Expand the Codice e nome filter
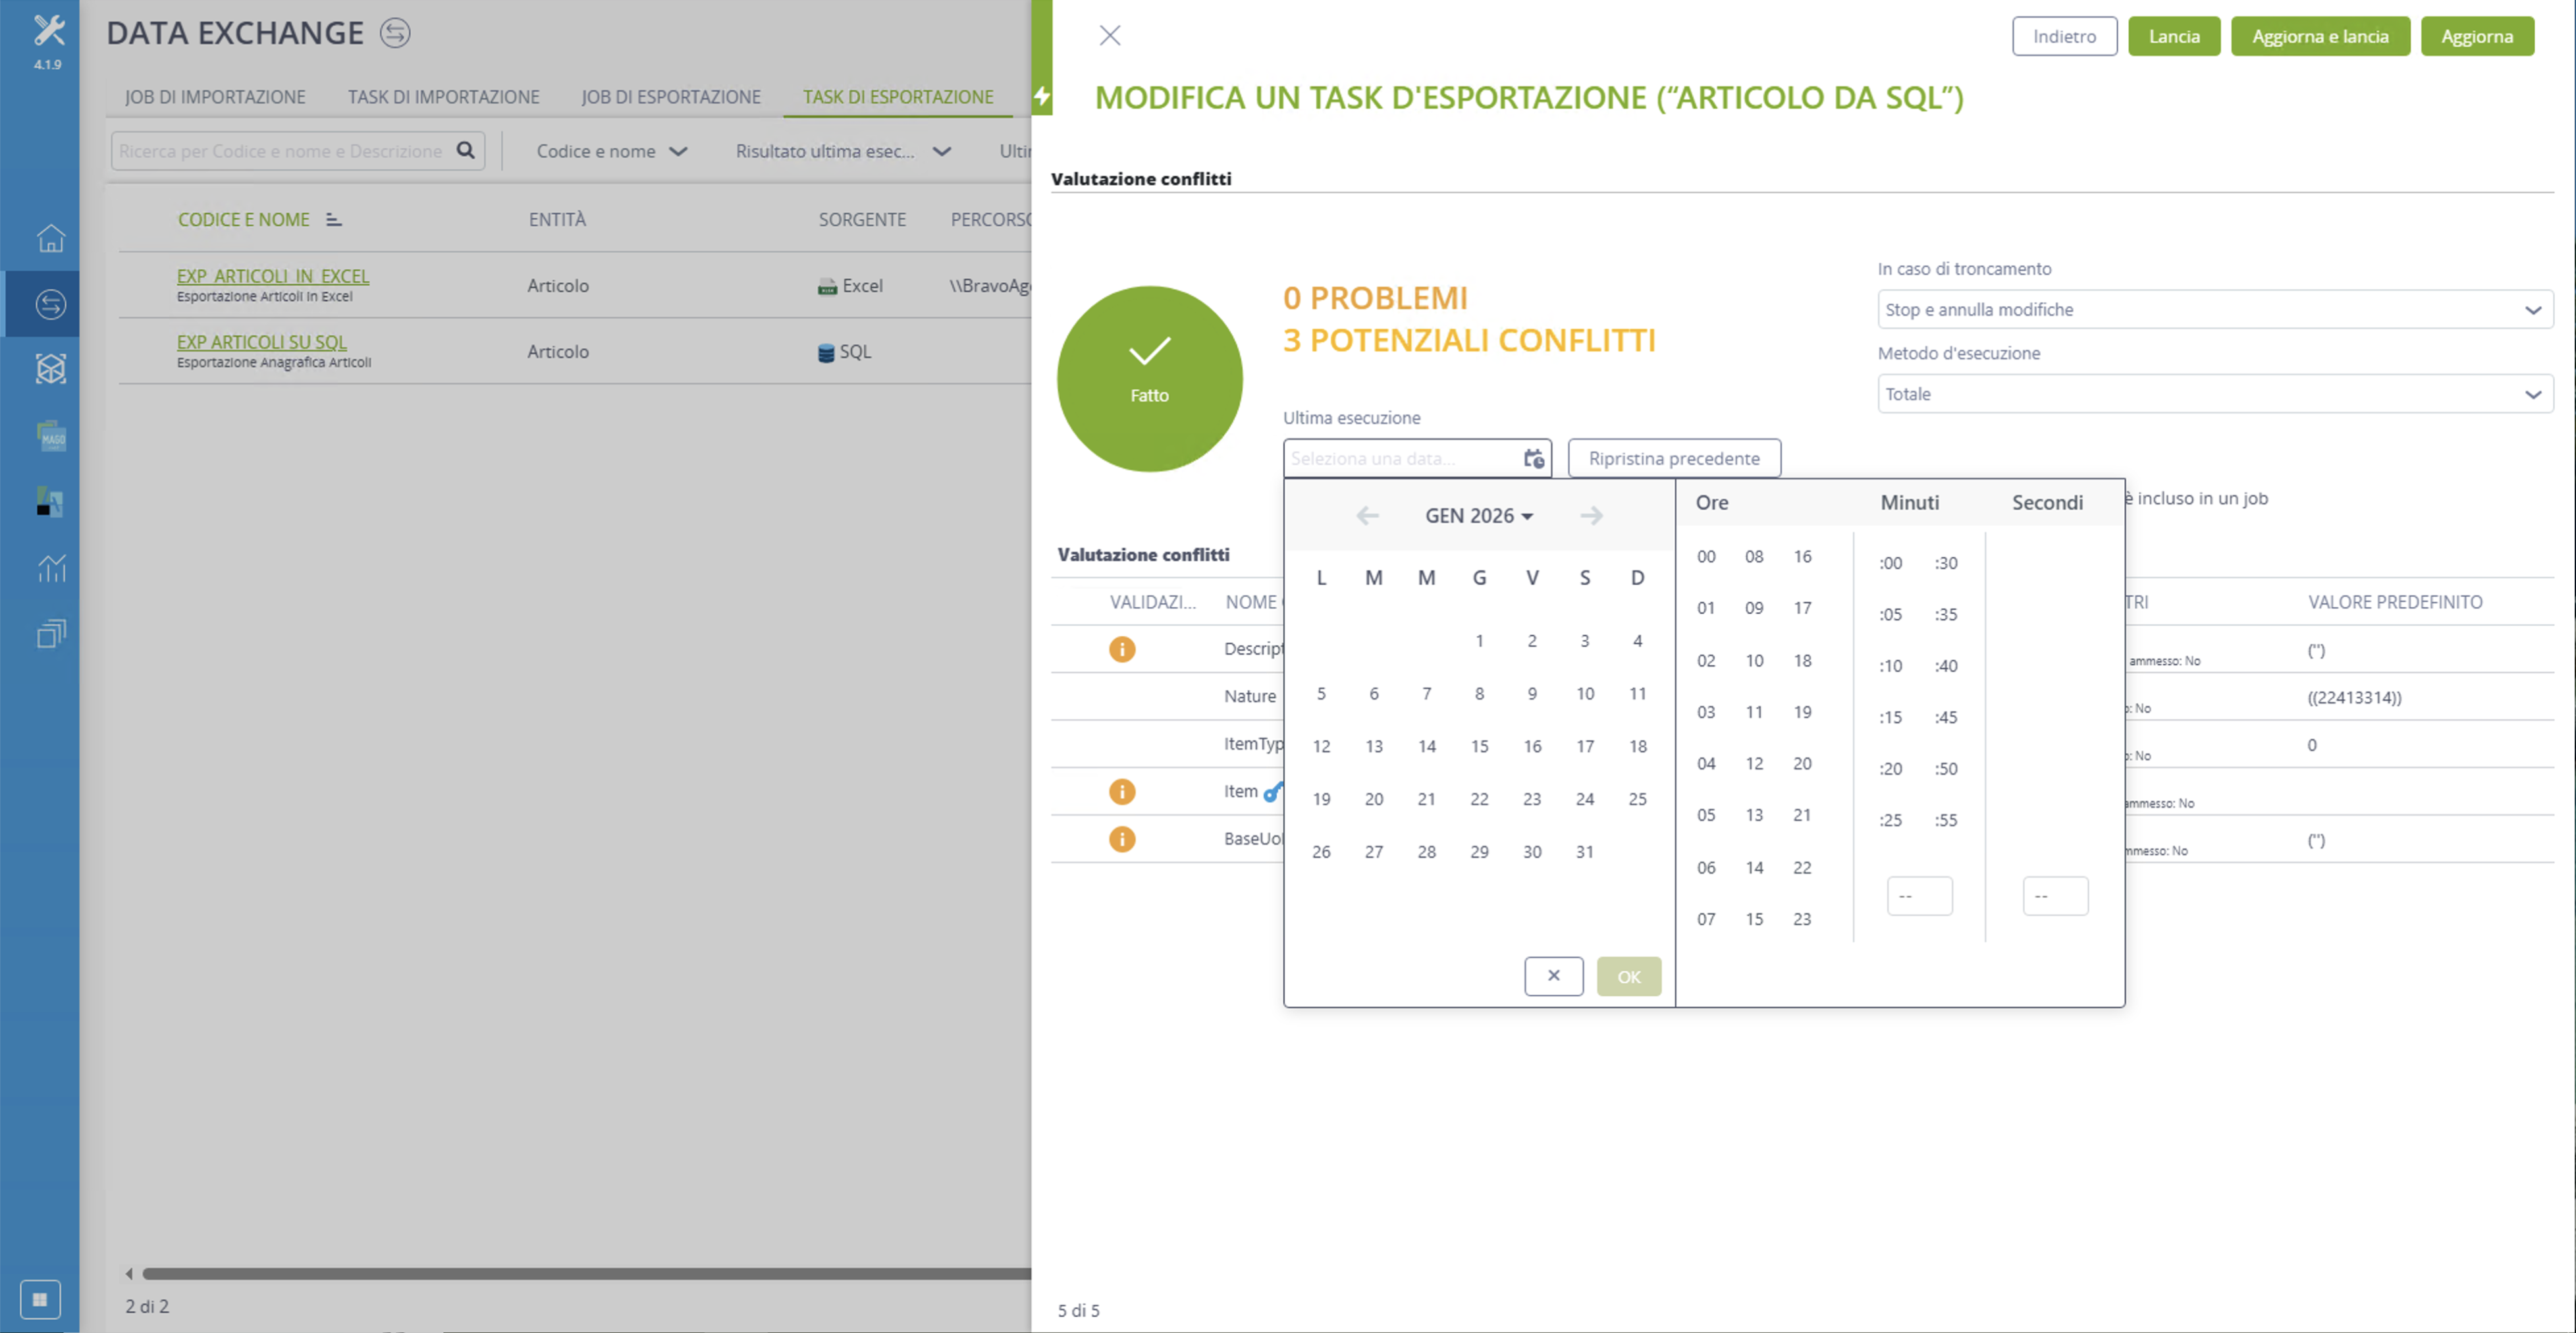Image resolution: width=2576 pixels, height=1333 pixels. point(612,151)
